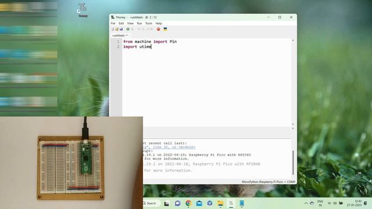Image resolution: width=372 pixels, height=209 pixels.
Task: Maximize the Thonny window
Action: tap(280, 17)
